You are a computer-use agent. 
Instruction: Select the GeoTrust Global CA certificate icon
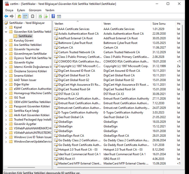[x=56, y=117]
